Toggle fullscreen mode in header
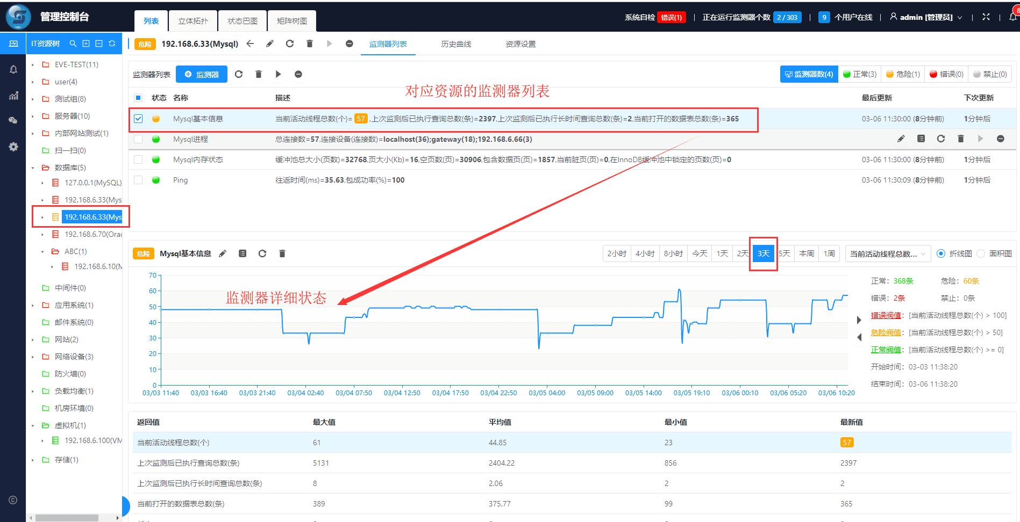 [986, 17]
